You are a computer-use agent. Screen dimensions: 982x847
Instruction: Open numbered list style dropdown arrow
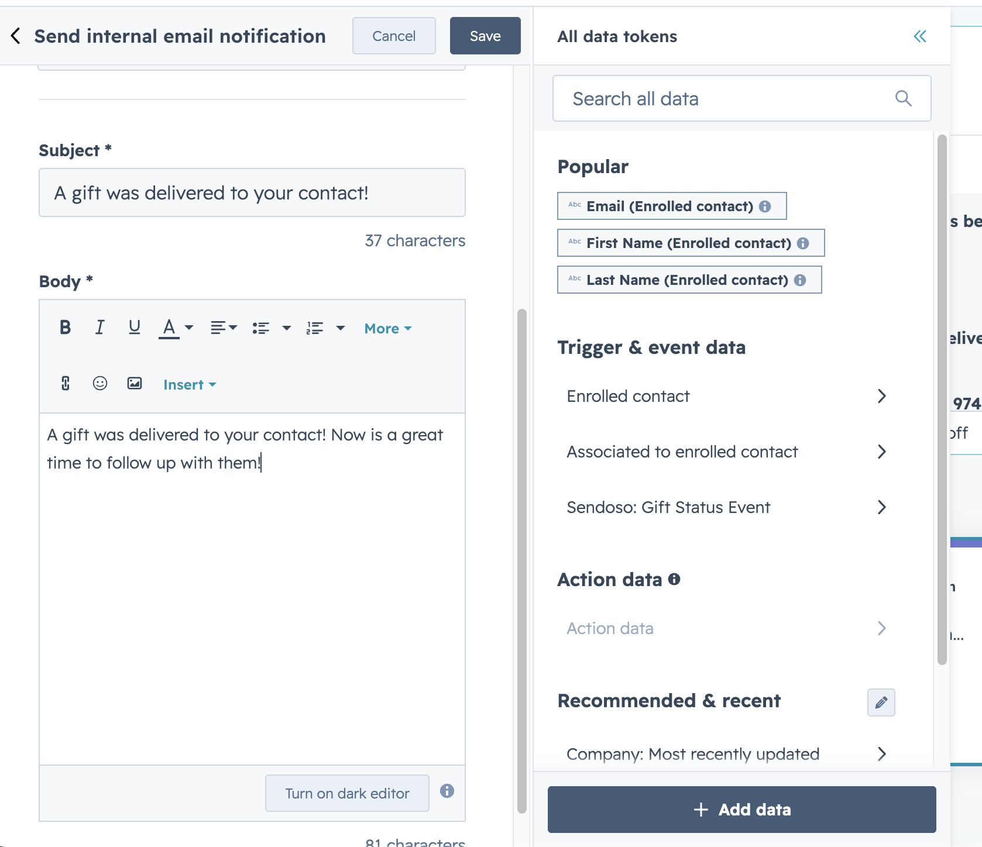341,328
